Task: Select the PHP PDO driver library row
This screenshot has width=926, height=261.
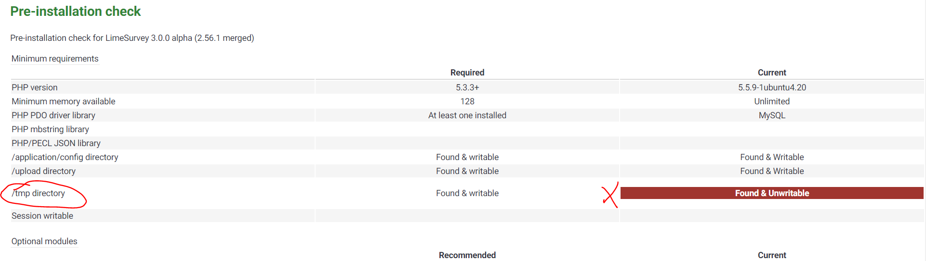Action: pos(53,115)
